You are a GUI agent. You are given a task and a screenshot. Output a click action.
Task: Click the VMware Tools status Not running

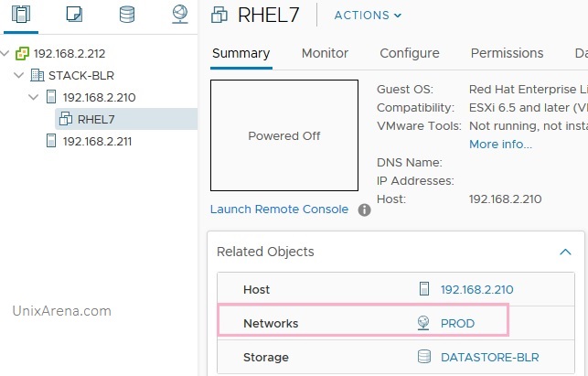click(528, 125)
